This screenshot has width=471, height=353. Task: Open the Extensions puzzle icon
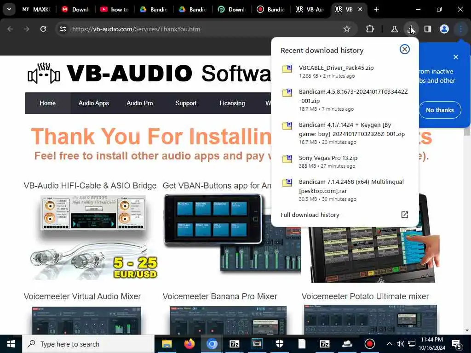tap(370, 29)
